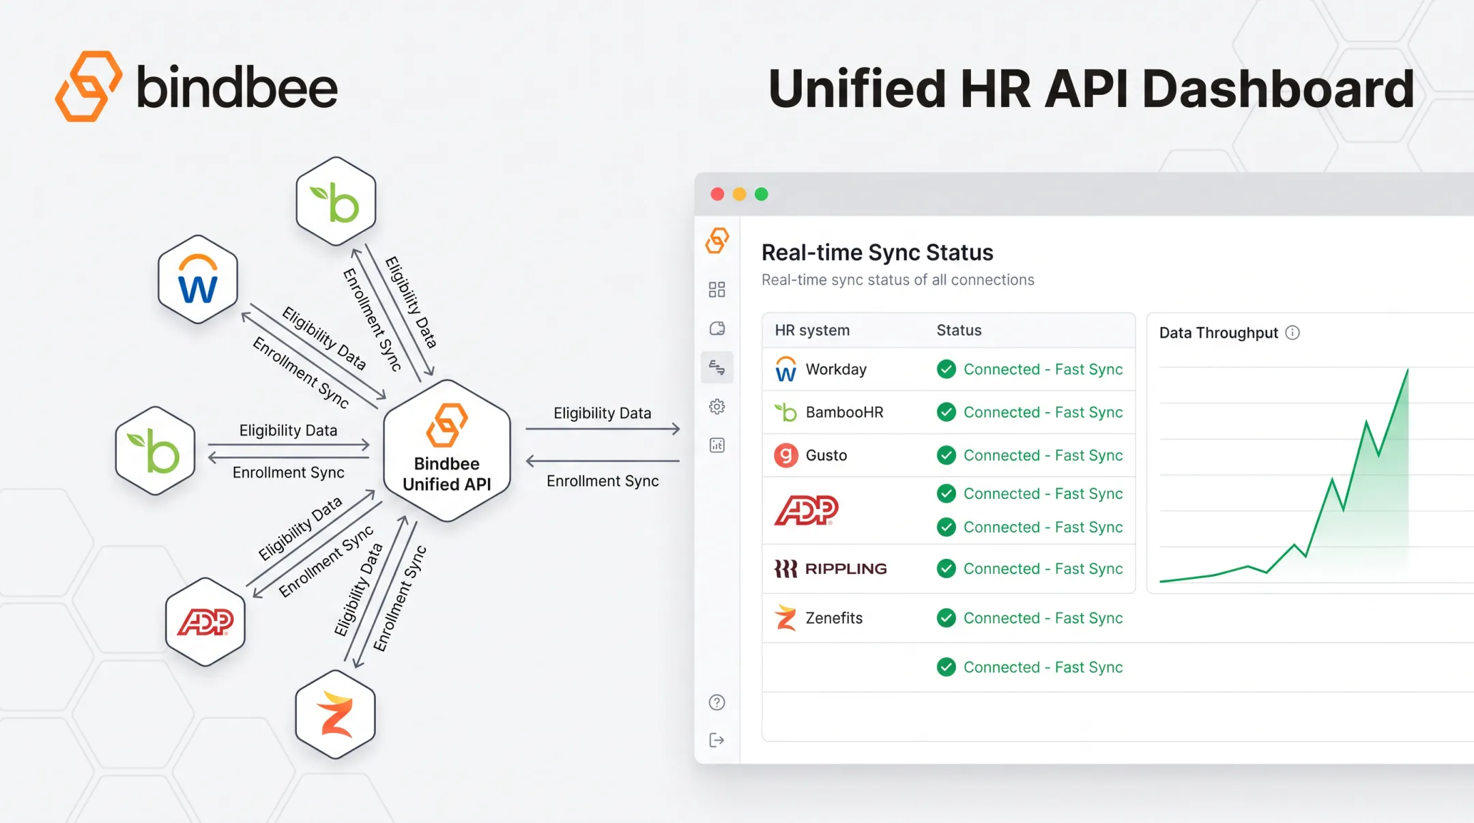Click the Bindbee Unified API center hexagon

pyautogui.click(x=447, y=450)
